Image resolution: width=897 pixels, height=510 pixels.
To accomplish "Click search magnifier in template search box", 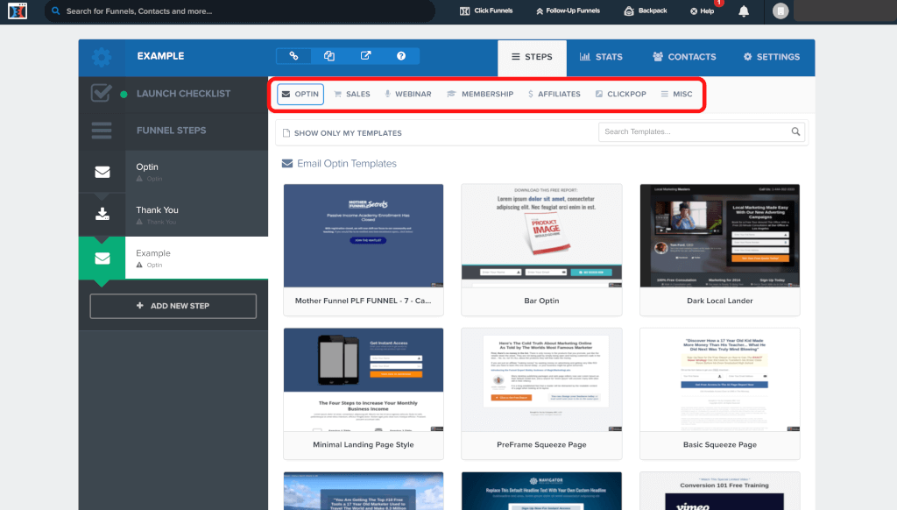I will coord(795,132).
